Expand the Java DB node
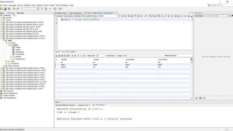 [1, 18]
